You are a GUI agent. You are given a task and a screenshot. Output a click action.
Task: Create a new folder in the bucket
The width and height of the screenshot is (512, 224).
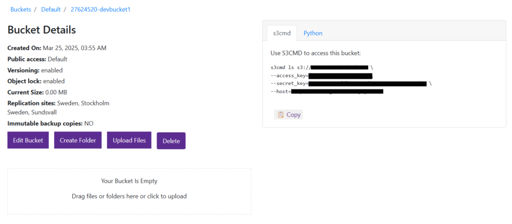tap(78, 140)
